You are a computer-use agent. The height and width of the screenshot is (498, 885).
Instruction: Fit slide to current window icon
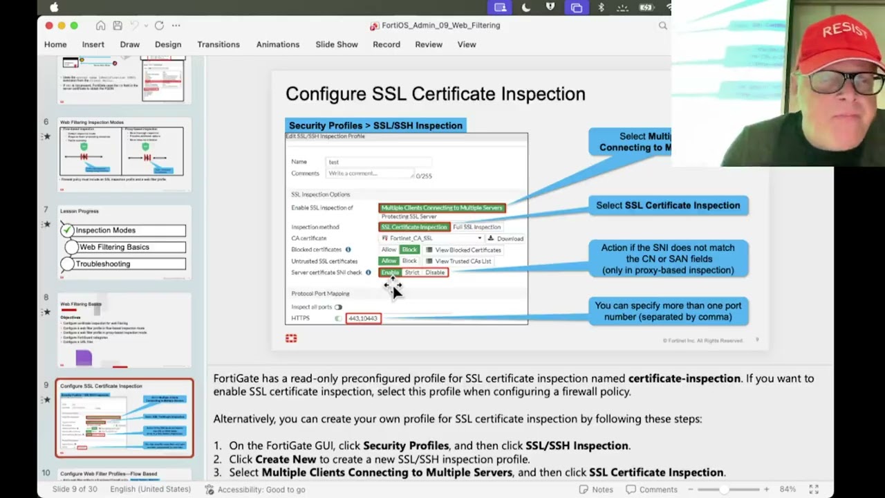(x=814, y=490)
